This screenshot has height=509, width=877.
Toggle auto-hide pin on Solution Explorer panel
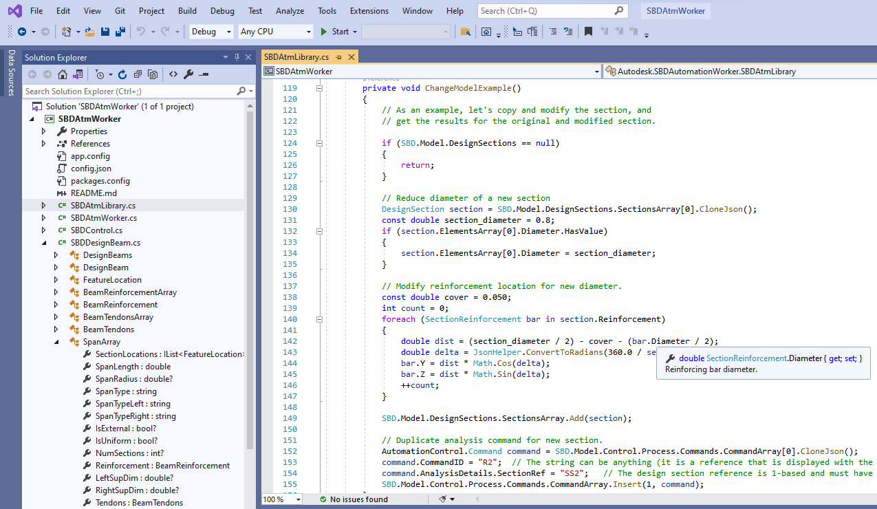point(237,57)
